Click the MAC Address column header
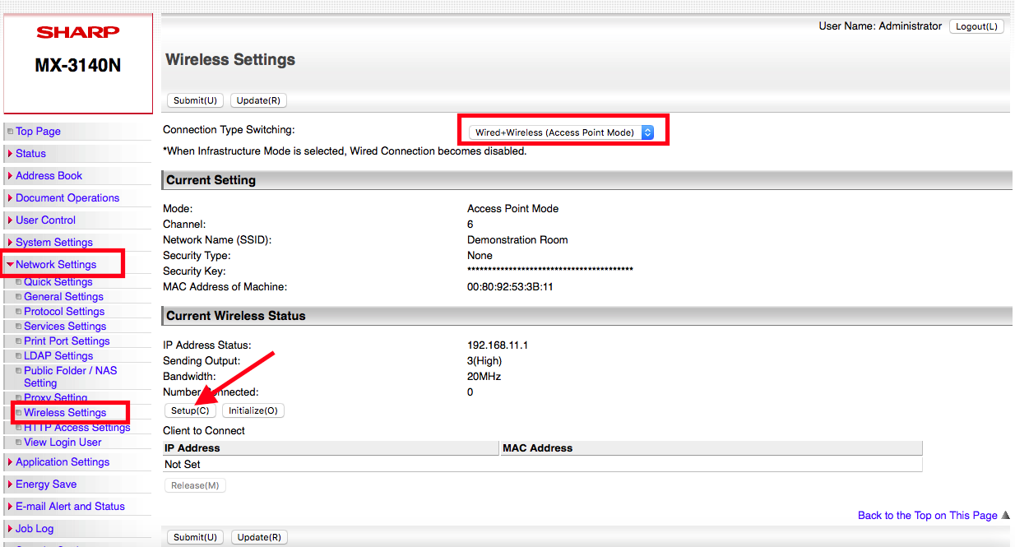1015x547 pixels. [x=711, y=448]
